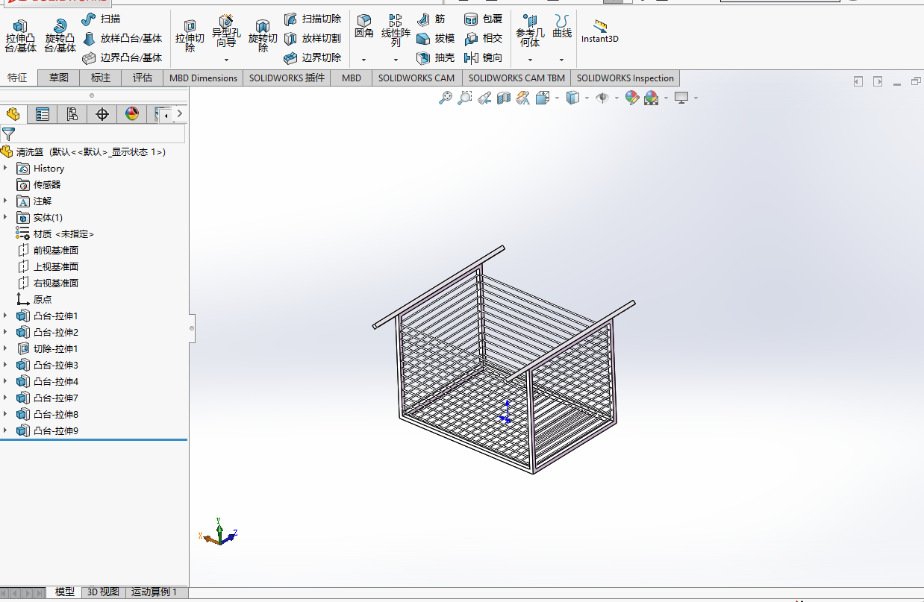Image resolution: width=924 pixels, height=602 pixels.
Task: Select the 边界切除 boundary cut tool
Action: pos(313,57)
